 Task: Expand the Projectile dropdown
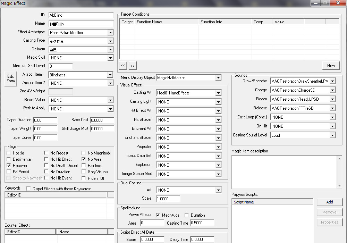[218, 147]
